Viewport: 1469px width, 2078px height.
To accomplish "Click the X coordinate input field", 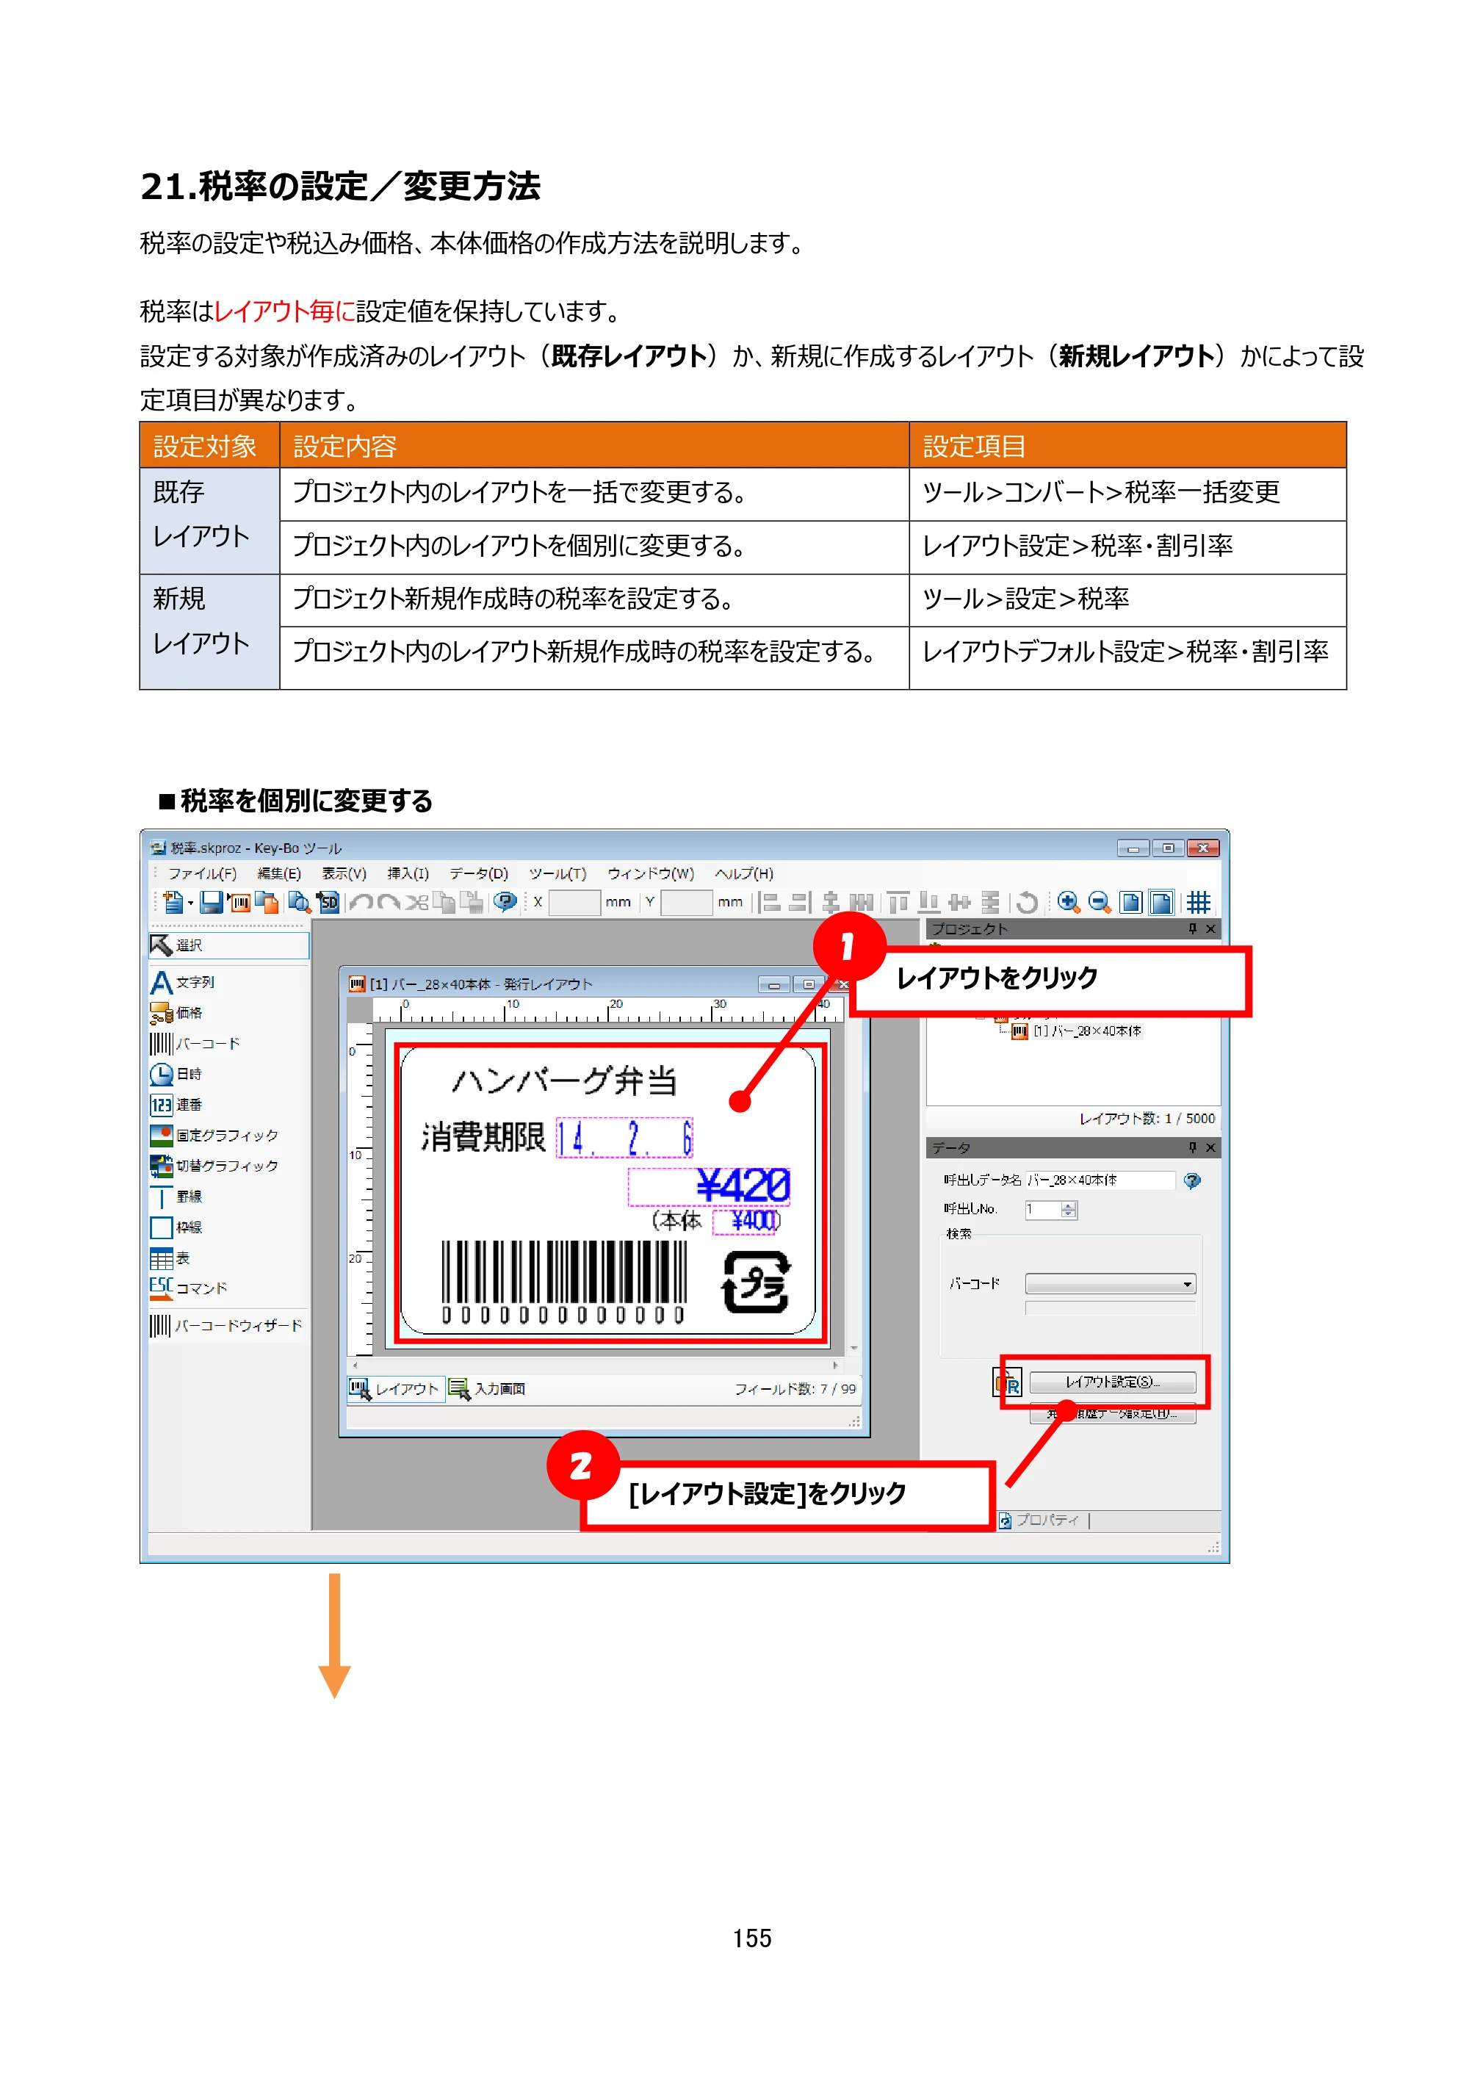I will tap(574, 902).
